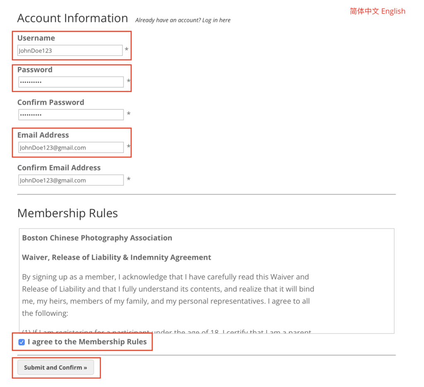Click the Confirm Email Address input field

tap(71, 180)
